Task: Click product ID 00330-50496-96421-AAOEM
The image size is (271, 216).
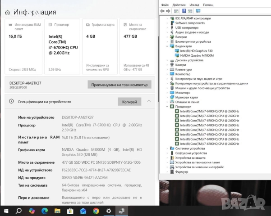Action: (x=85, y=178)
